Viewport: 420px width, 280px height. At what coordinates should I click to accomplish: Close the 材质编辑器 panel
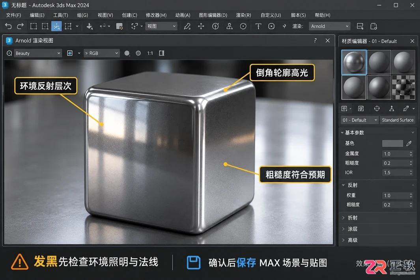tap(412, 41)
